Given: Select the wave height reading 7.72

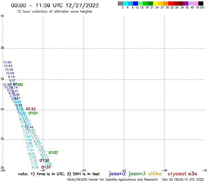Looking at the screenshot, I should pos(34,164).
